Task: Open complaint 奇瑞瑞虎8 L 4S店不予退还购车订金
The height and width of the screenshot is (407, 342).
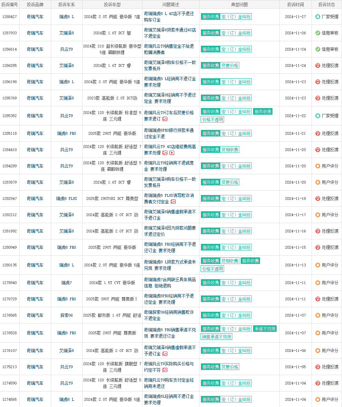Action: pyautogui.click(x=169, y=17)
